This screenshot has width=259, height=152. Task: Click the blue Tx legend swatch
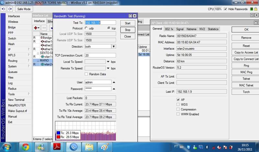58,133
